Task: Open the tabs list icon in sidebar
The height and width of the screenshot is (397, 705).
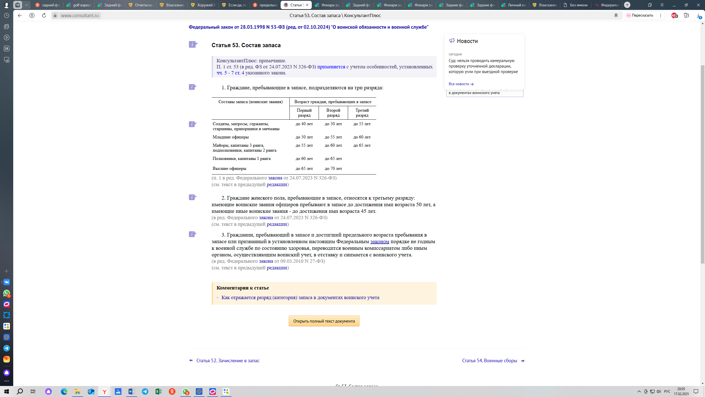Action: coord(7,26)
